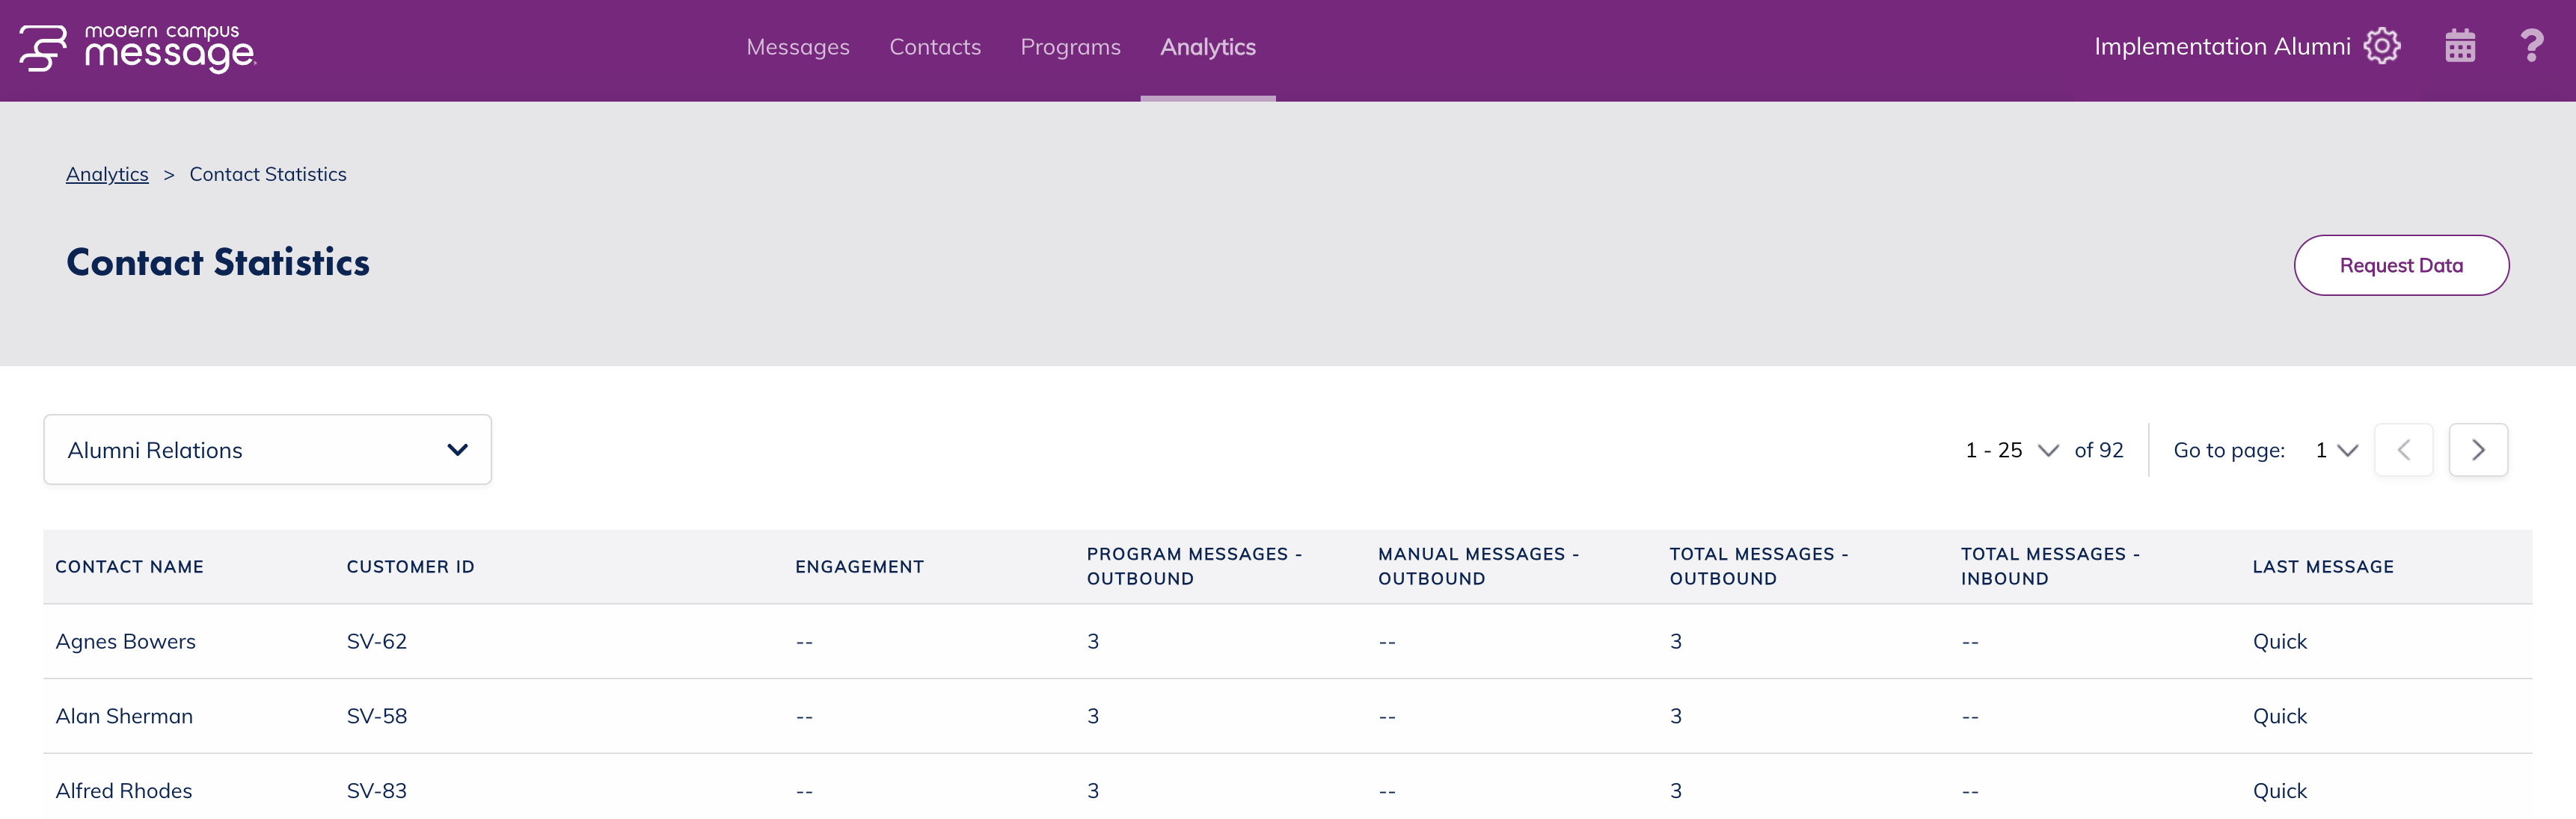
Task: Open the 1 - 25 rows range dropdown
Action: 2011,451
